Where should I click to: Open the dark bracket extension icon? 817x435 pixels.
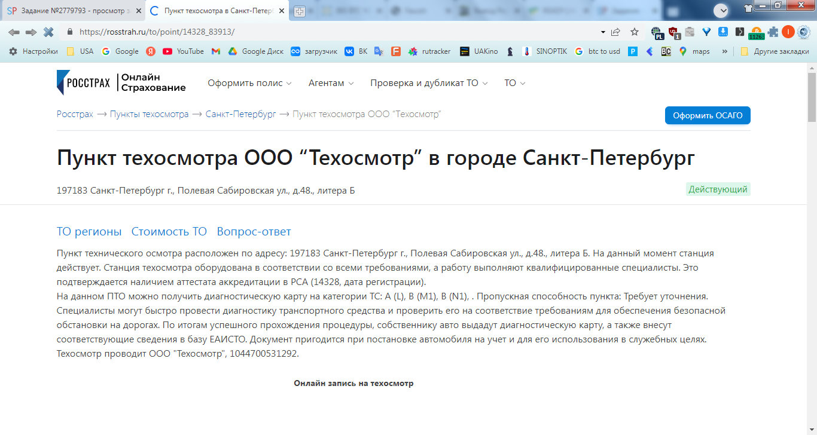740,32
